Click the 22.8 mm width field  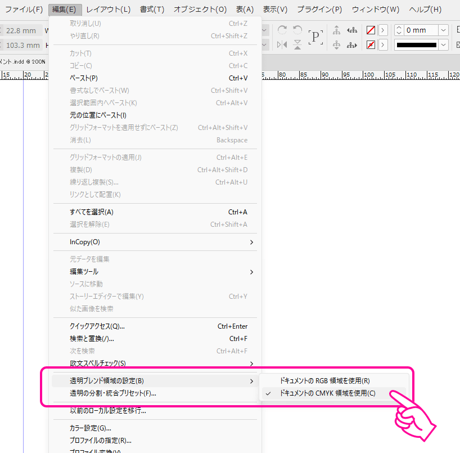click(x=21, y=30)
